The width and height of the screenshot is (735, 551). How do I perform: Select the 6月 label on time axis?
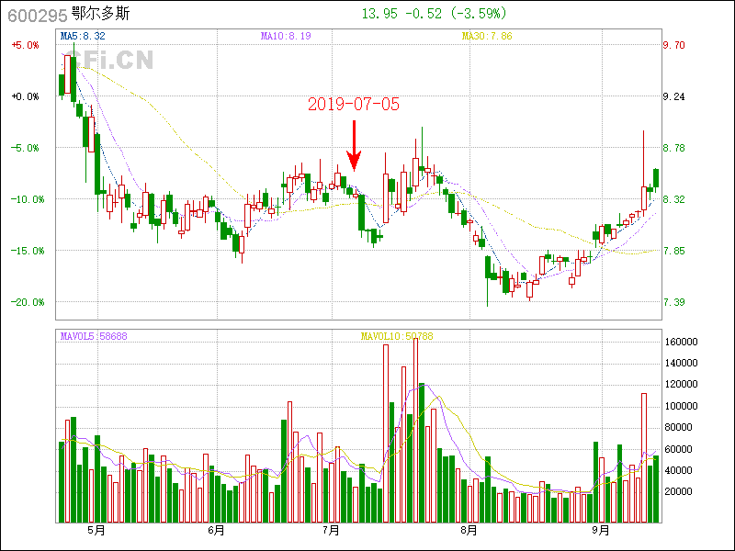coord(217,530)
